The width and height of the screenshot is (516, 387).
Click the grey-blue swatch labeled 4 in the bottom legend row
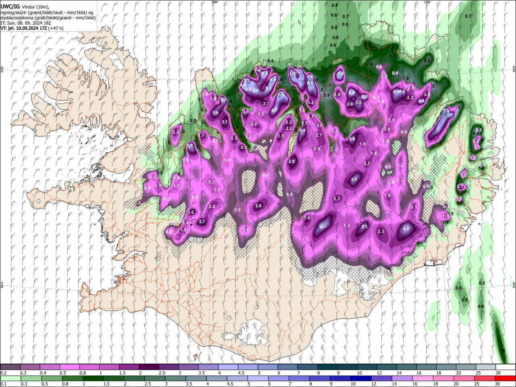coord(216,379)
